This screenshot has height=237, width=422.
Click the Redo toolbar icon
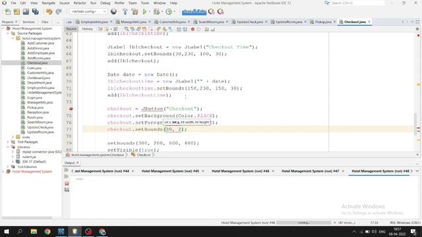[x=59, y=12]
